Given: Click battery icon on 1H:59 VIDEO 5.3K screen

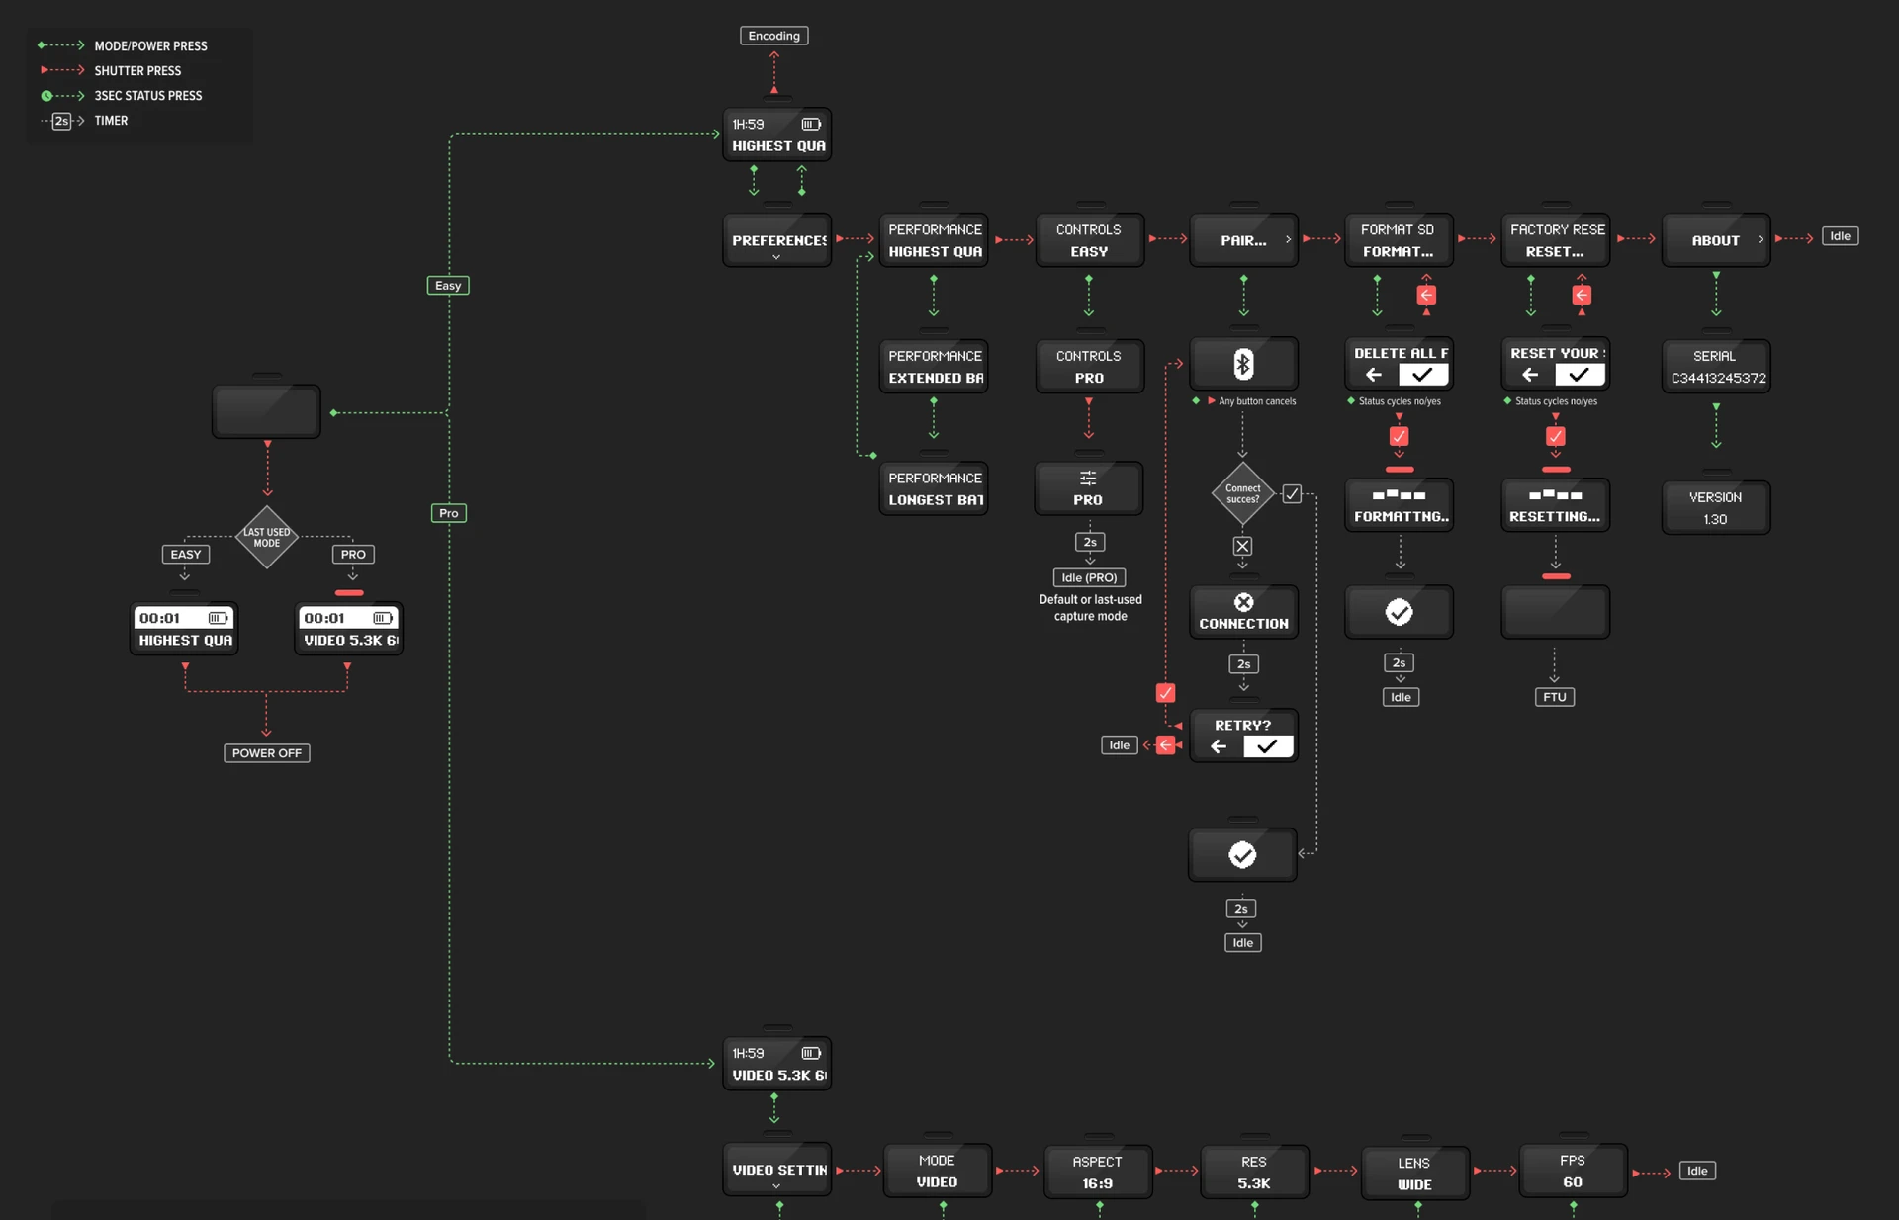Looking at the screenshot, I should (x=811, y=1053).
